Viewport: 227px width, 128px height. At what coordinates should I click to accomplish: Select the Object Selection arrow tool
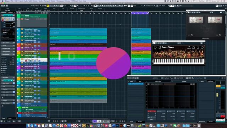click(x=95, y=6)
